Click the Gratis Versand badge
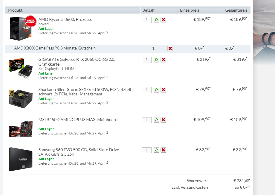The height and width of the screenshot is (195, 275). coord(31,21)
